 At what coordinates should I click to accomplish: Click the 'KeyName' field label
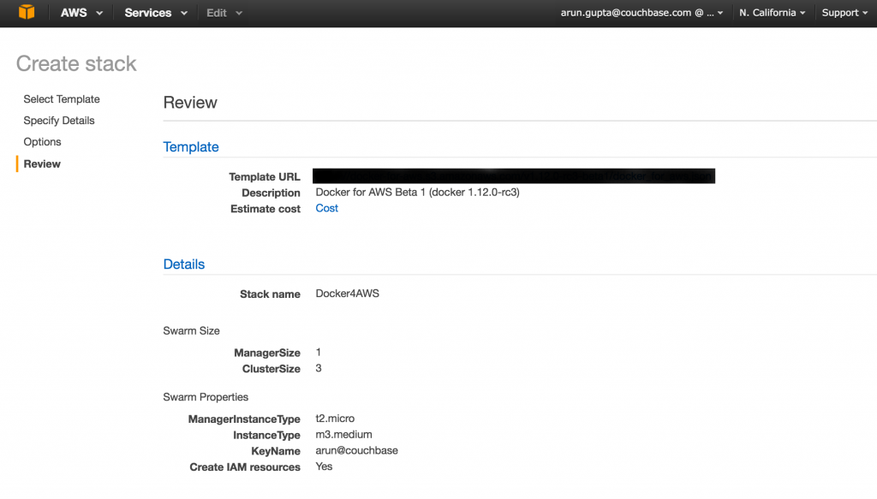tap(276, 451)
